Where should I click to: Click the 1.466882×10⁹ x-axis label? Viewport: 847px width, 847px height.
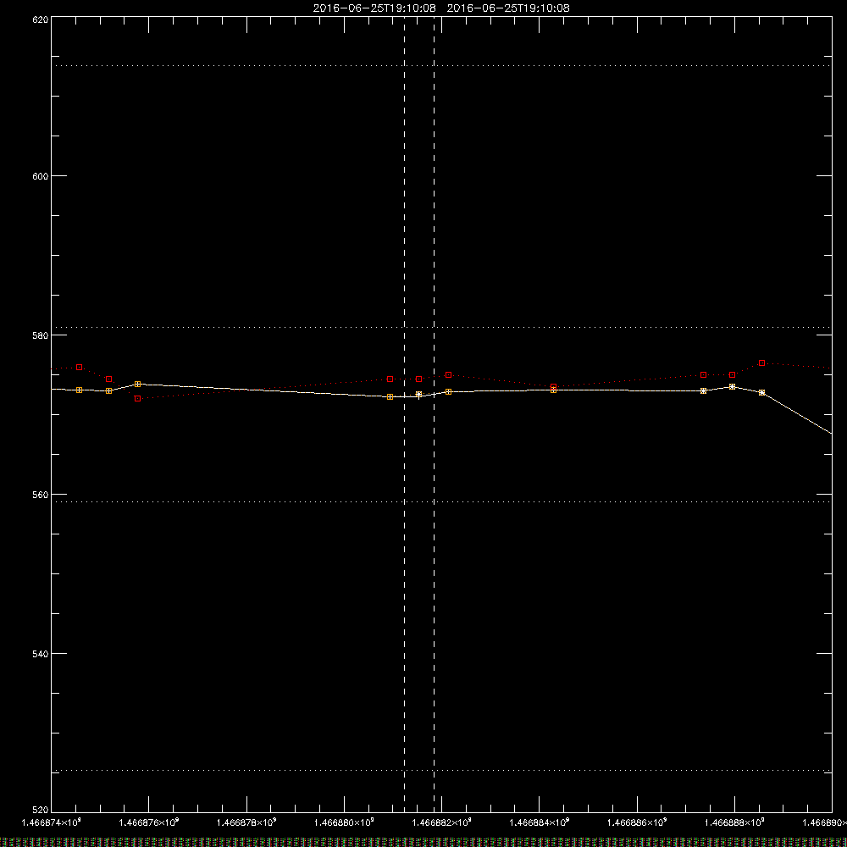tap(442, 822)
